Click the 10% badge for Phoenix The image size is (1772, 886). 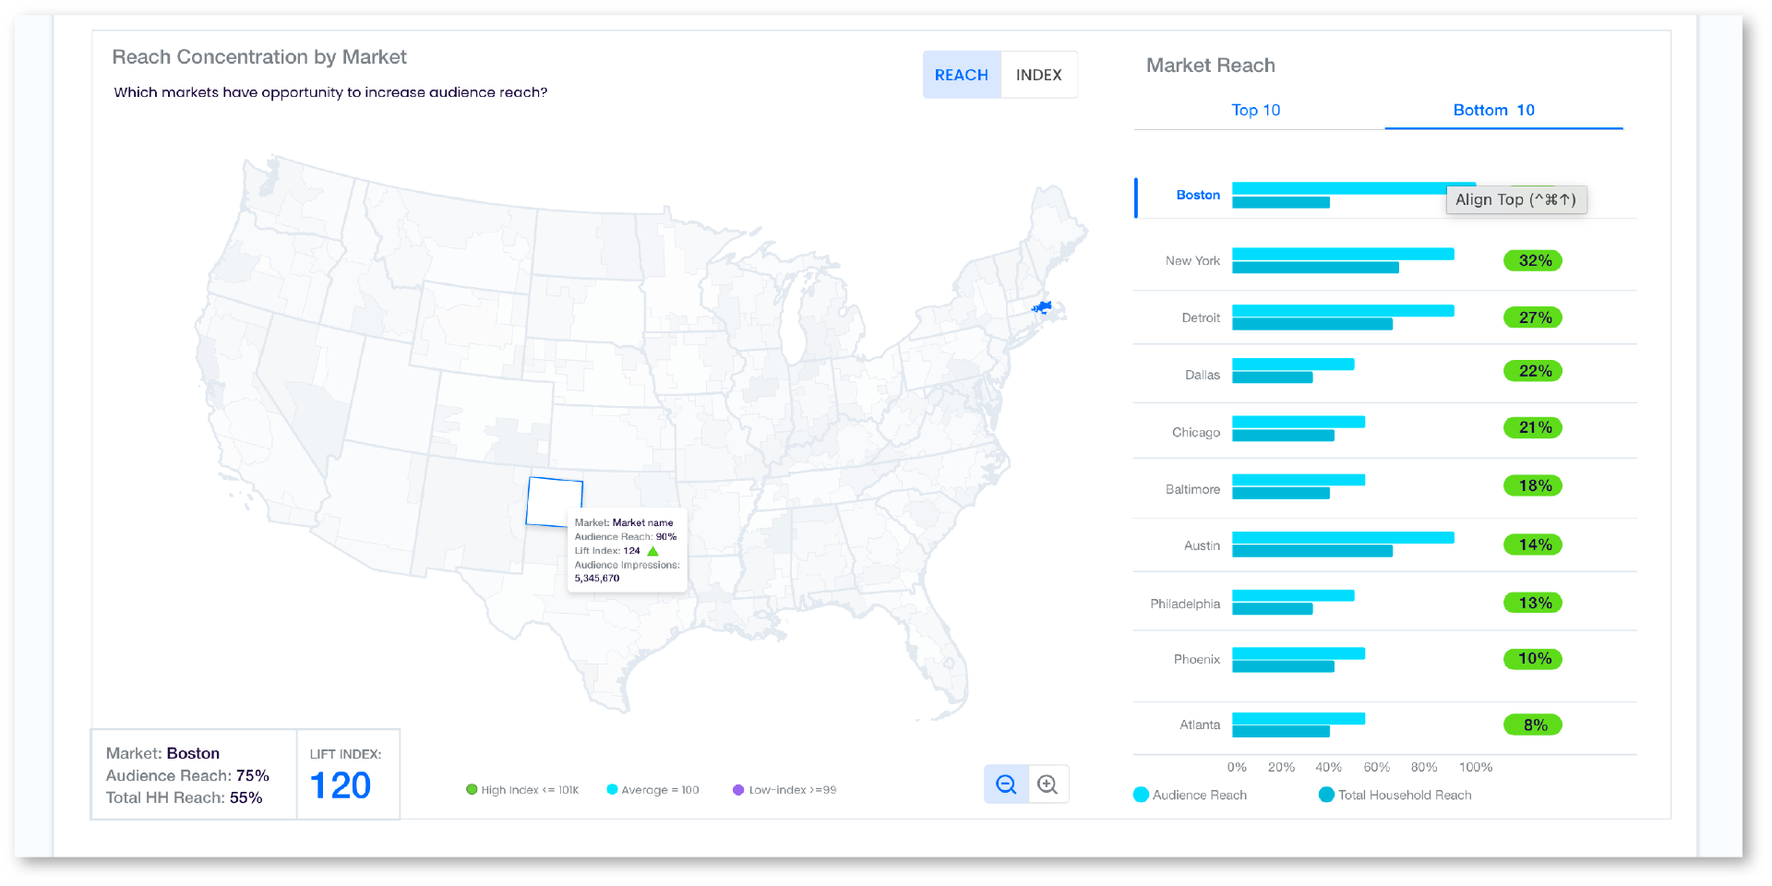click(1533, 659)
